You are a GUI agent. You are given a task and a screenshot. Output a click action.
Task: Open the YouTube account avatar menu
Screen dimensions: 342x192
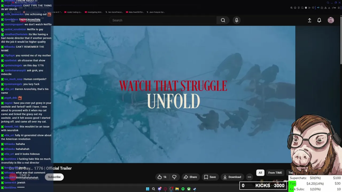[x=331, y=20]
